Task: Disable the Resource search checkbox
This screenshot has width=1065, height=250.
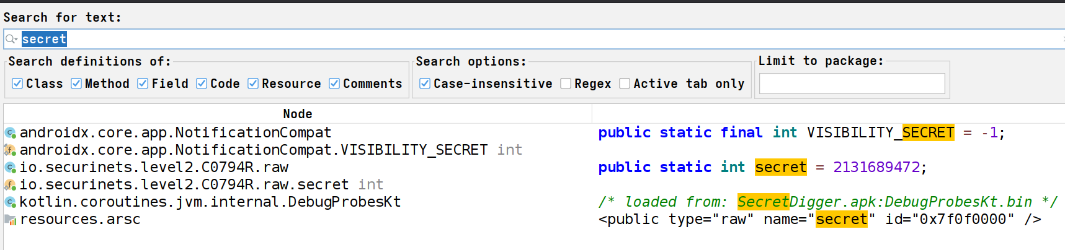Action: [x=253, y=84]
